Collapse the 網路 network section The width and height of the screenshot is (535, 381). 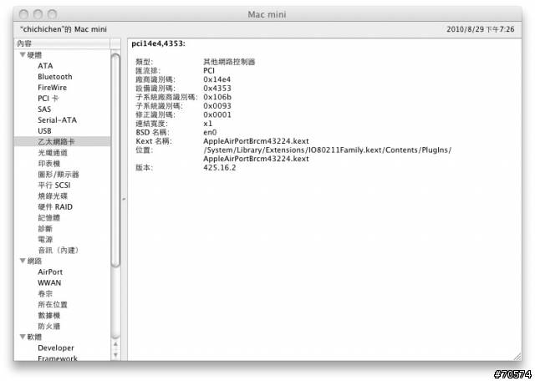pos(23,261)
